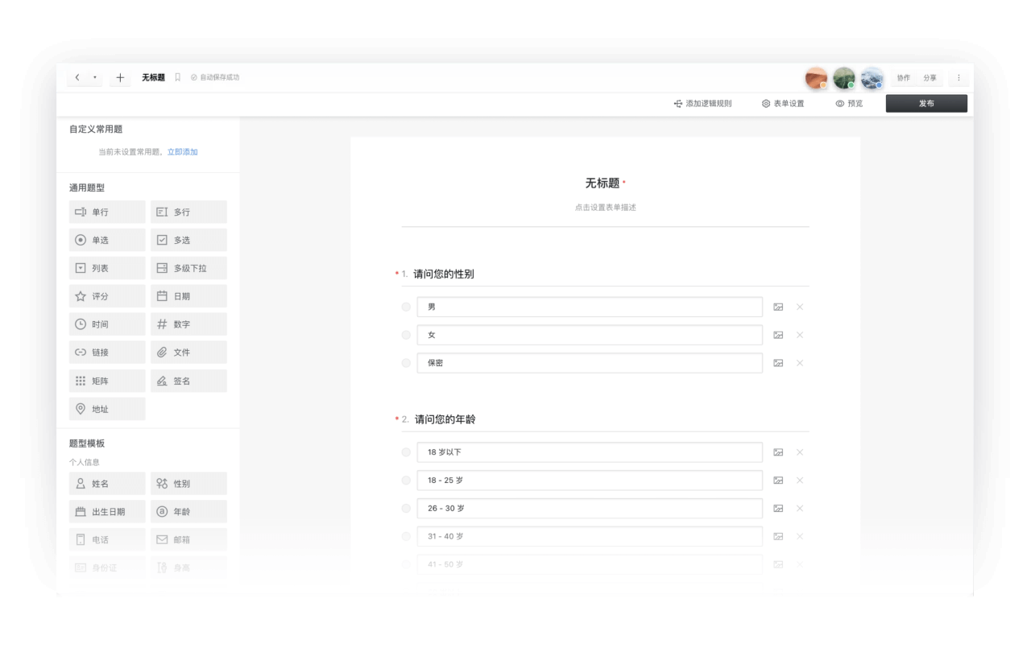The height and width of the screenshot is (660, 1031).
Task: Delete the 男 option
Action: 800,307
